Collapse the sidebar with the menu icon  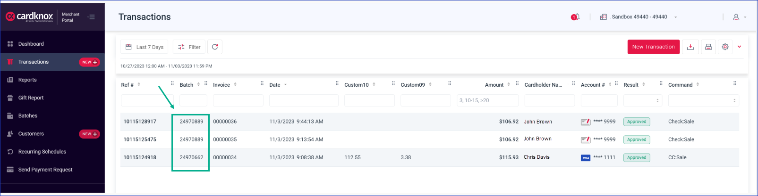[91, 17]
